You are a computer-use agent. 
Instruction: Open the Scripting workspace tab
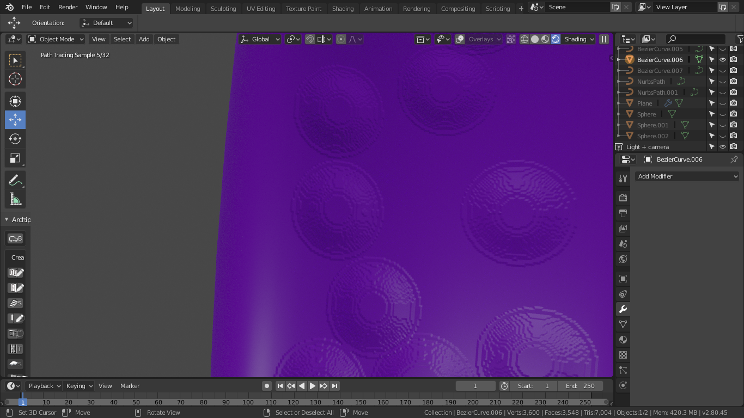(x=498, y=8)
